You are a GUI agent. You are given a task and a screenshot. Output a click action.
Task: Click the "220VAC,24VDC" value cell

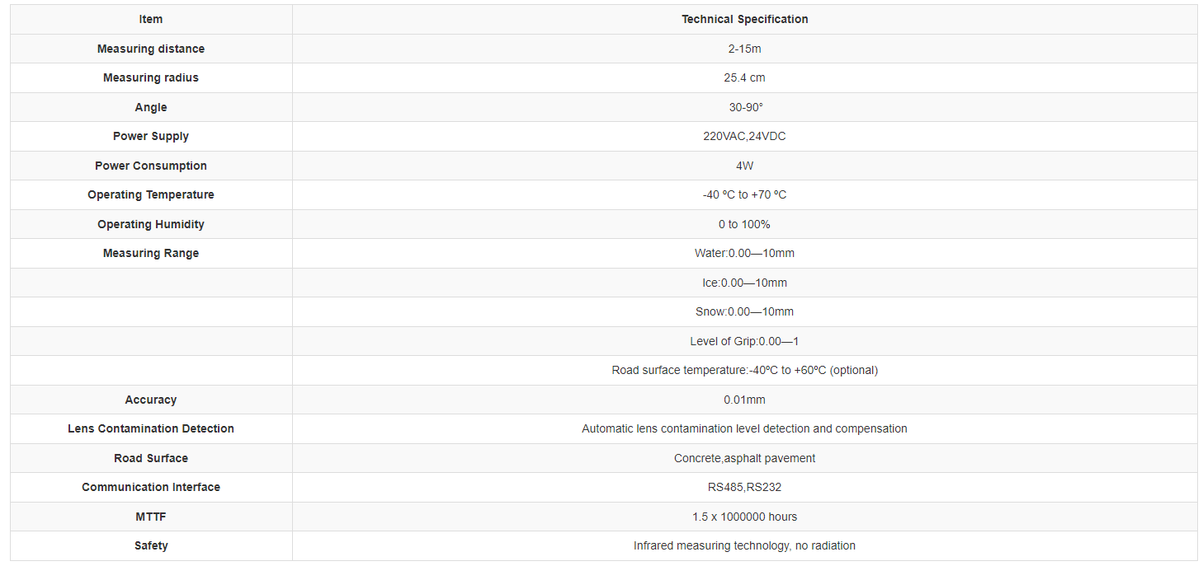(744, 136)
